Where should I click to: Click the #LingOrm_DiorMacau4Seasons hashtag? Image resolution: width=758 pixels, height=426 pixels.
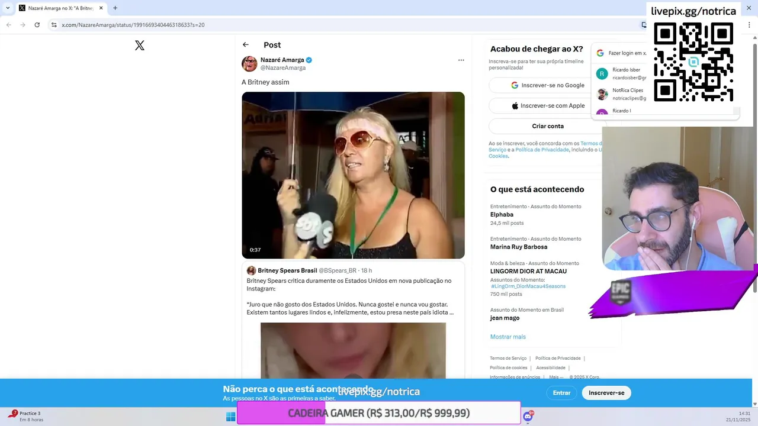pos(528,286)
